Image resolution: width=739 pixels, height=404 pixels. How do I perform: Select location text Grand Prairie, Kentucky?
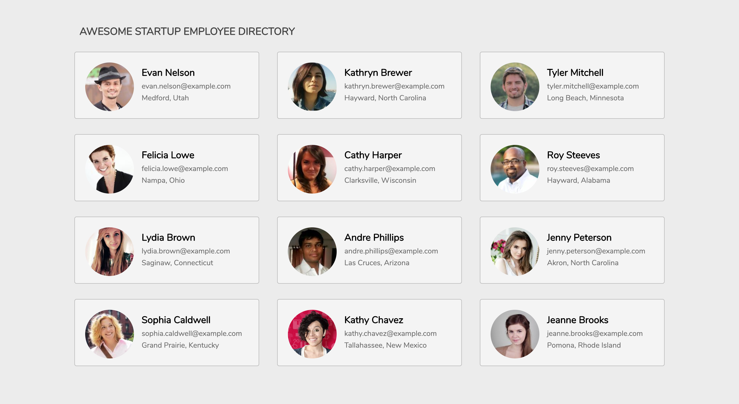point(180,345)
